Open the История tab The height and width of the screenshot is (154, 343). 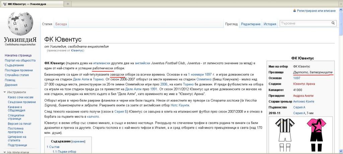270,24
